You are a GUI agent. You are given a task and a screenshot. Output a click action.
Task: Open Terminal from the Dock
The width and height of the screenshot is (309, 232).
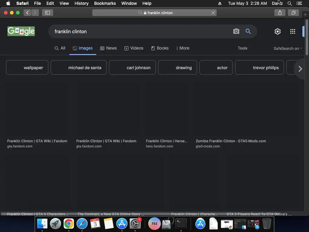[181, 224]
